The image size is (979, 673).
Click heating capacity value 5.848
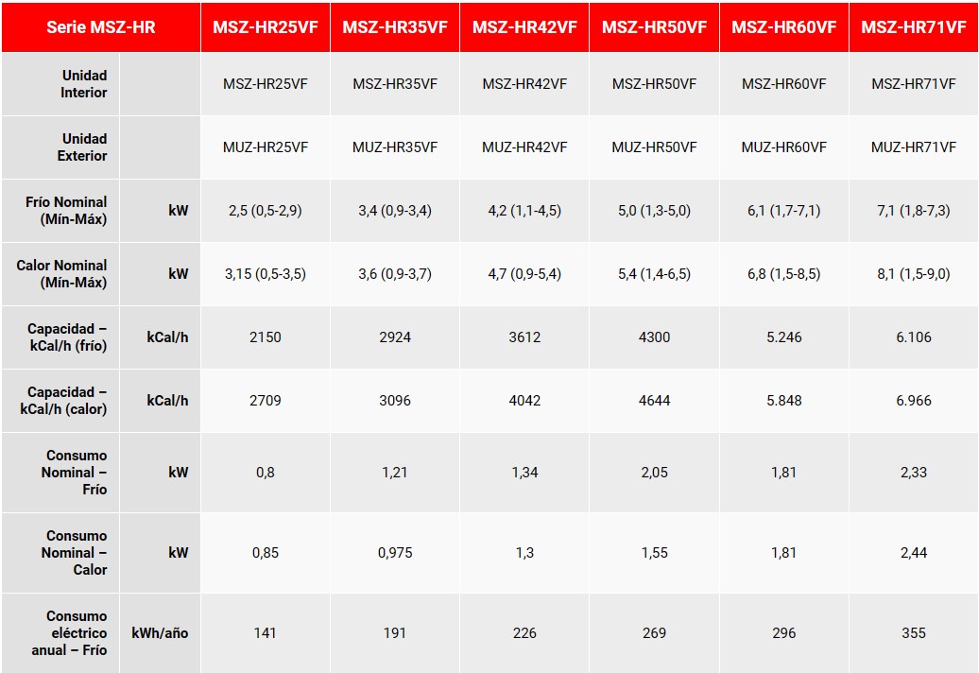point(784,401)
